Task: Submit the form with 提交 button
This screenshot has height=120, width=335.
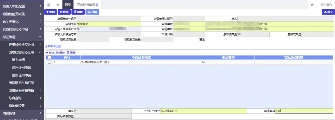Action: [328, 12]
